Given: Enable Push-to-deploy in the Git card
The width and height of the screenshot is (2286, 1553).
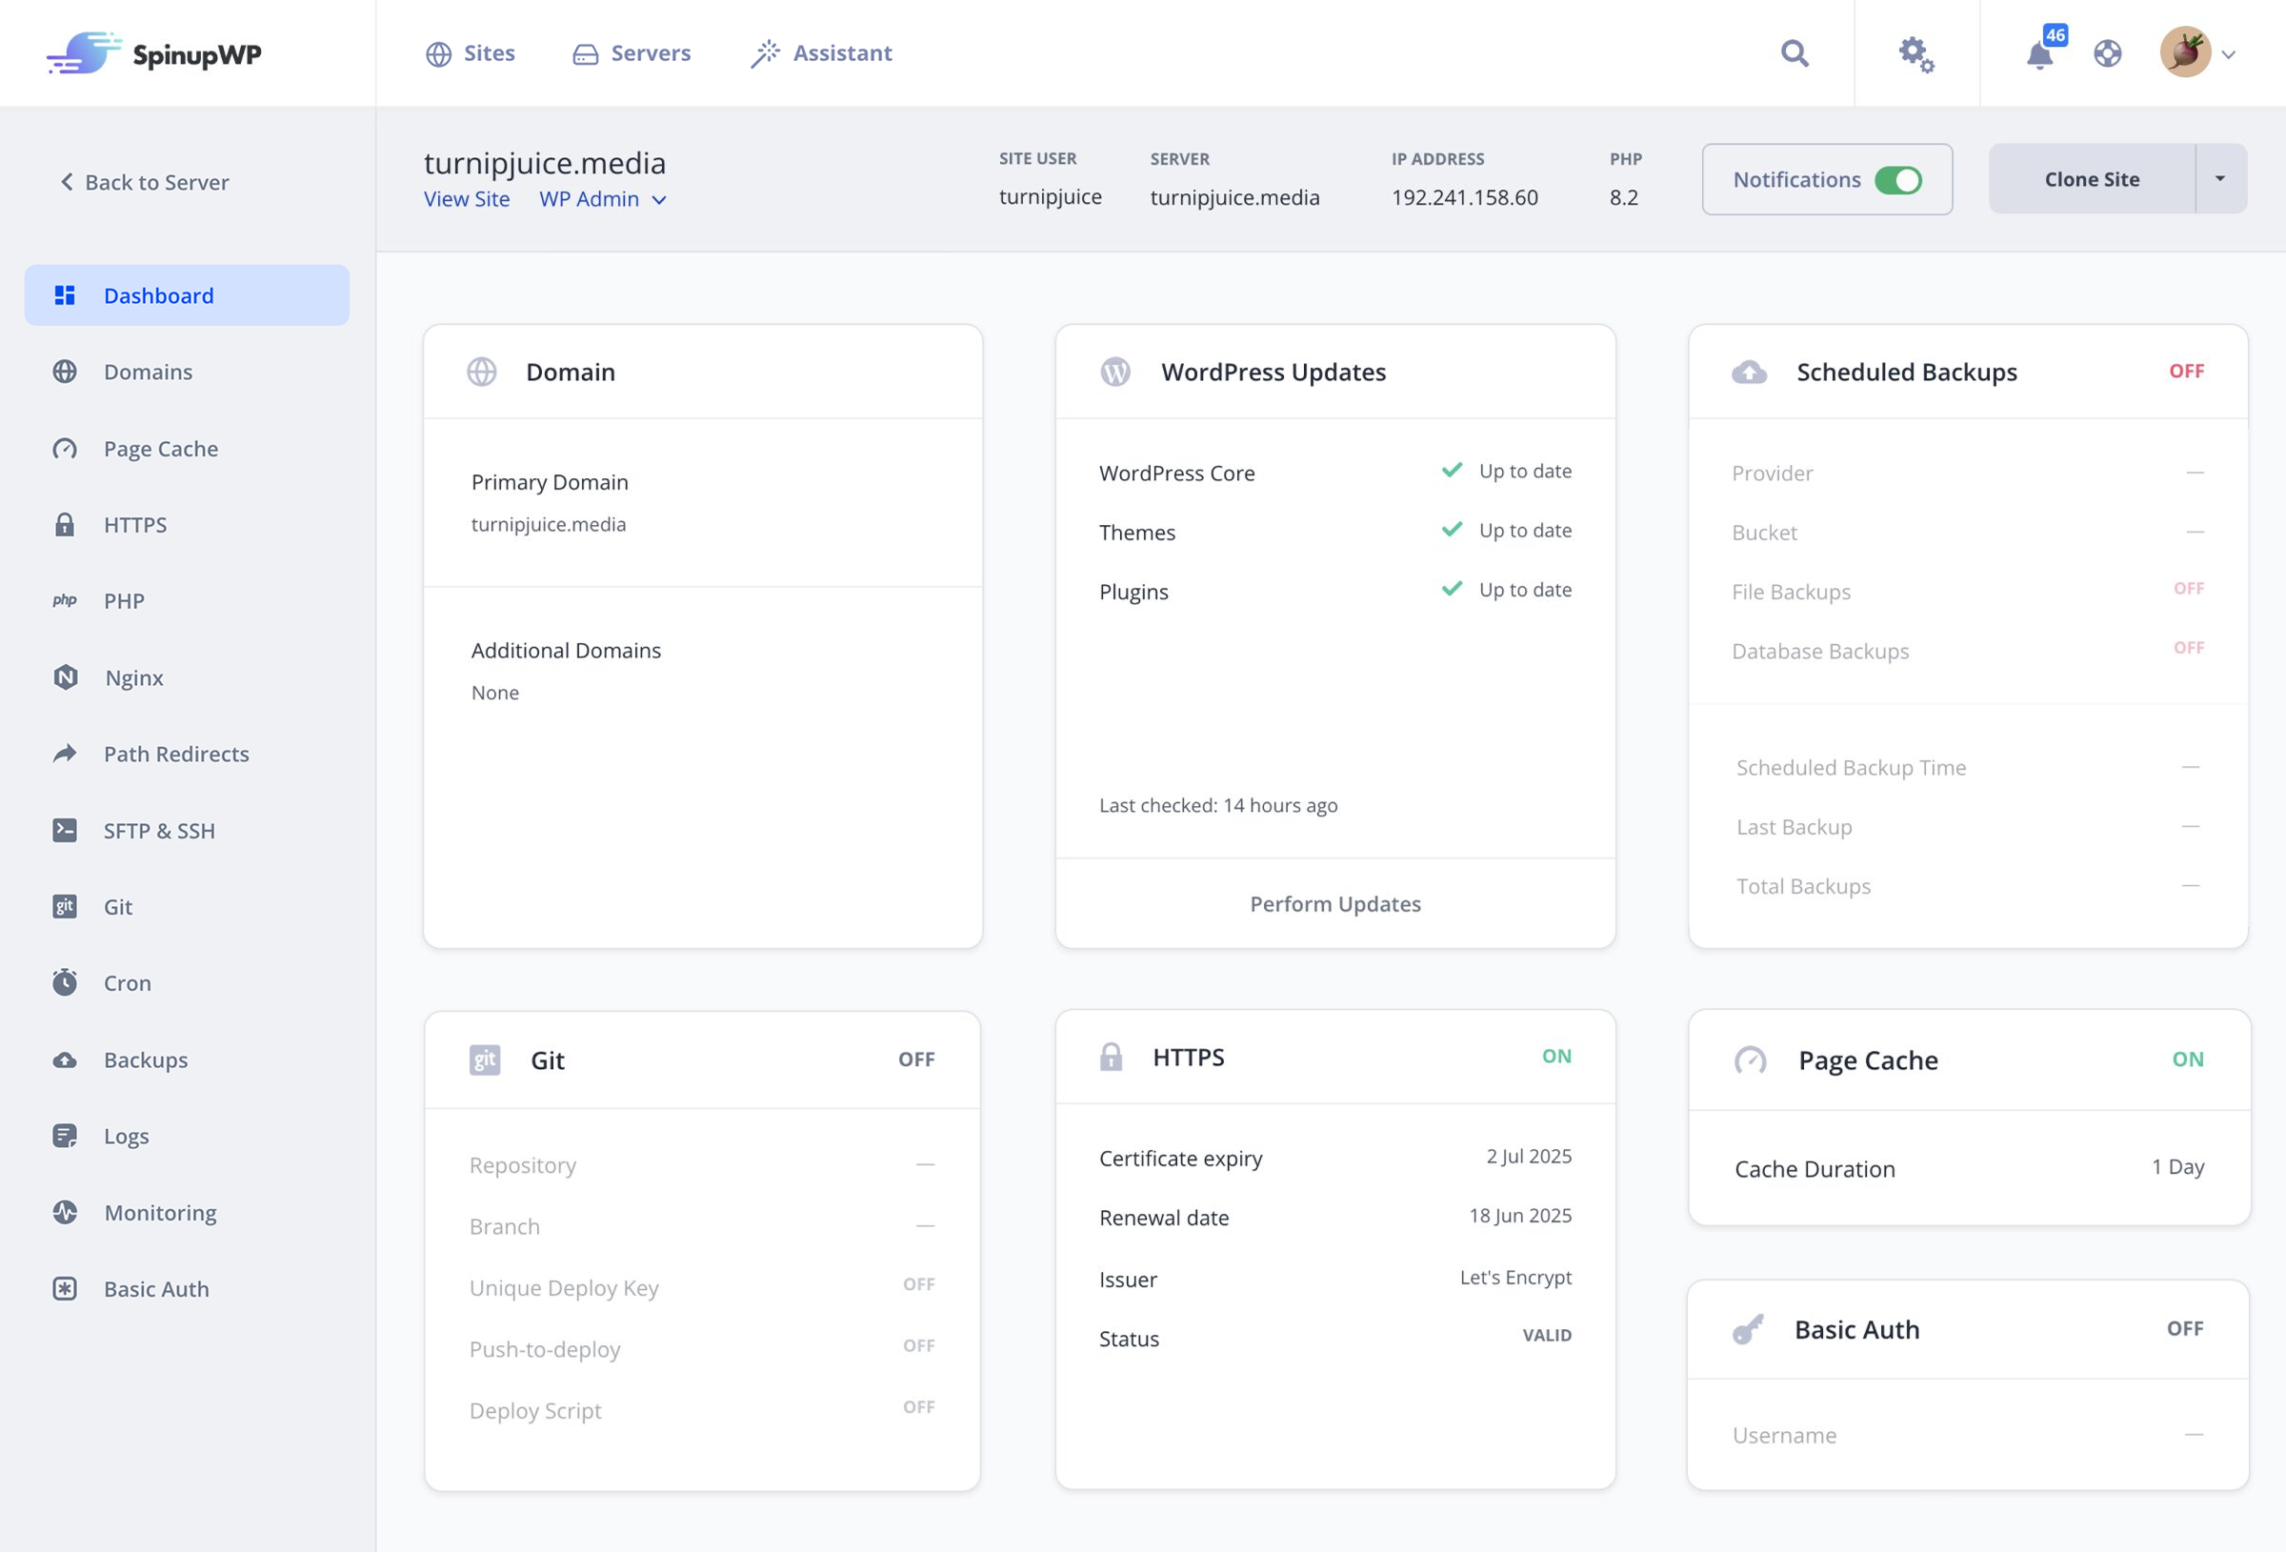Looking at the screenshot, I should click(x=918, y=1345).
